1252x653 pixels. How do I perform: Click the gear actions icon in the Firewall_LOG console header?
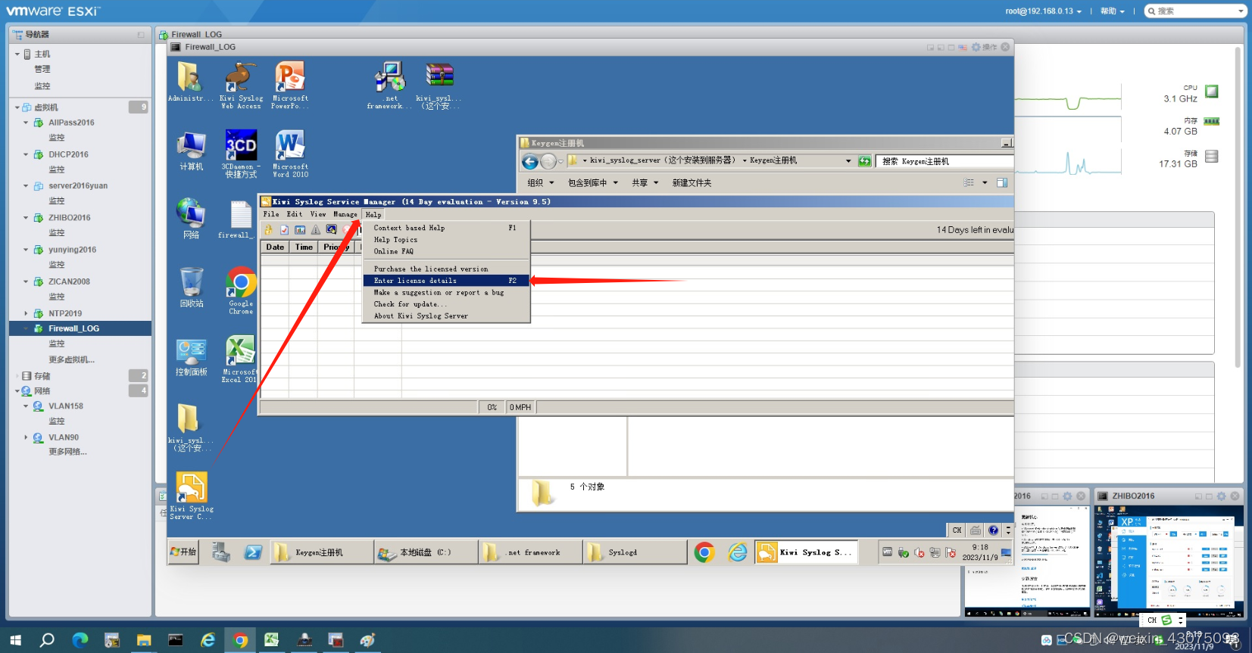coord(976,47)
